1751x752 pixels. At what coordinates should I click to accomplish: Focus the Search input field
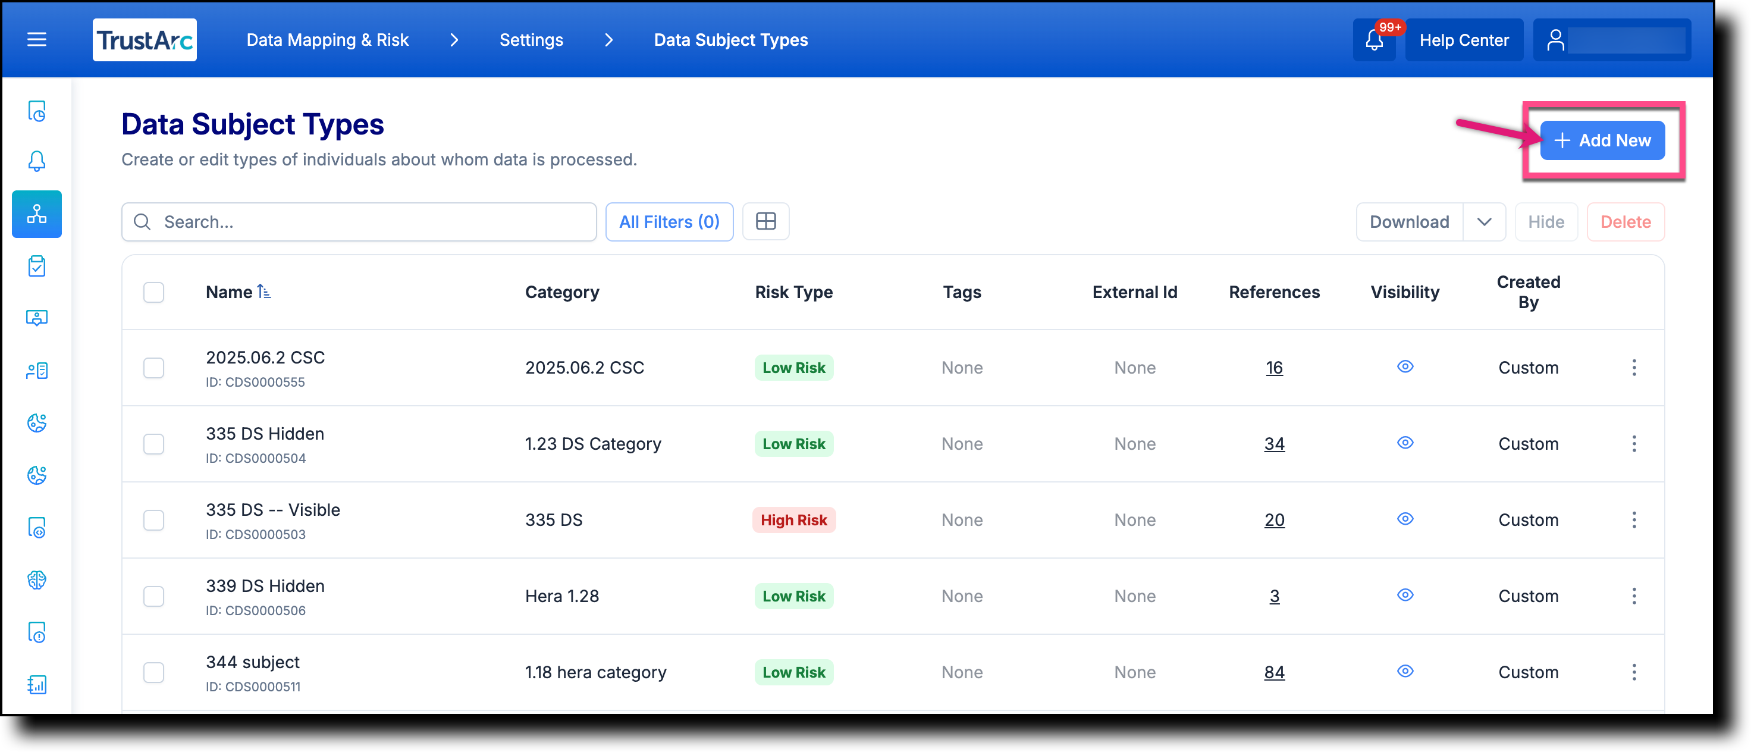click(359, 222)
